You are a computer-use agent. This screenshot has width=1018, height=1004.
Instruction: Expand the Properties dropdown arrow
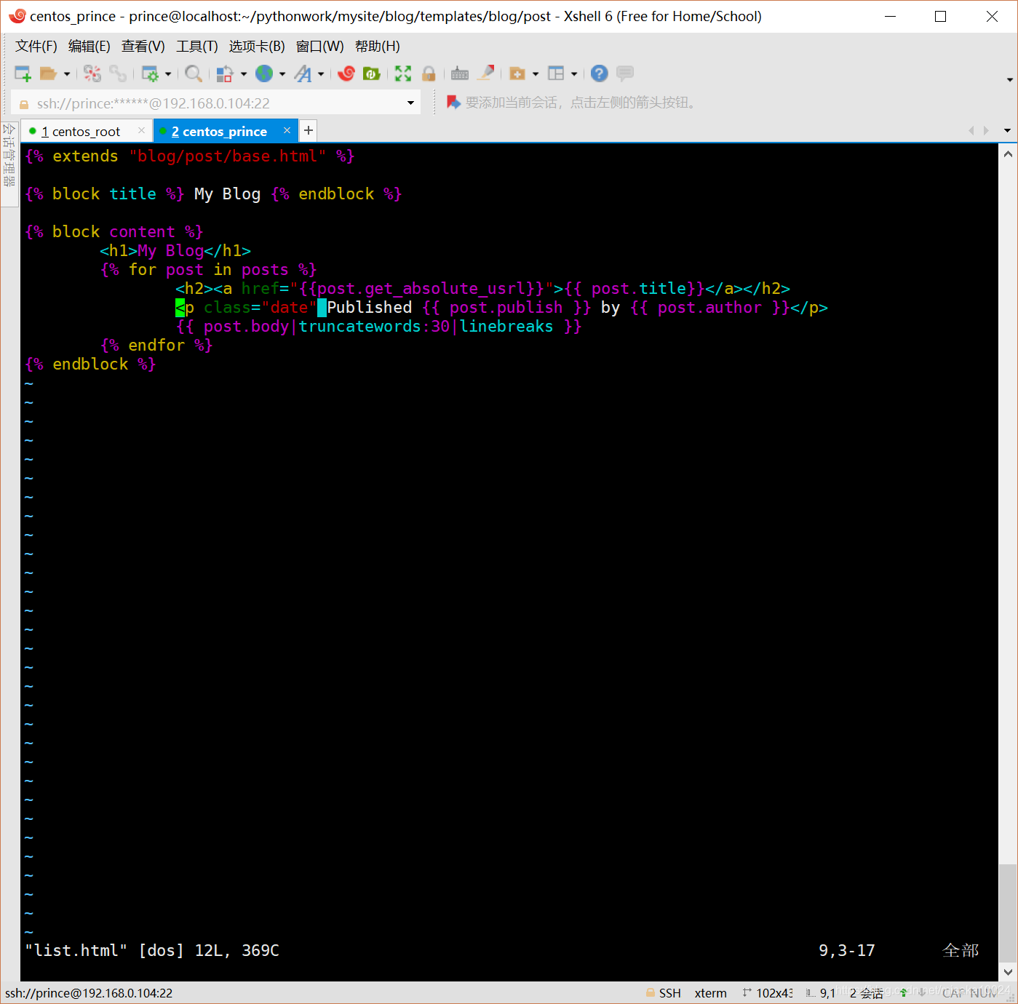(x=168, y=73)
